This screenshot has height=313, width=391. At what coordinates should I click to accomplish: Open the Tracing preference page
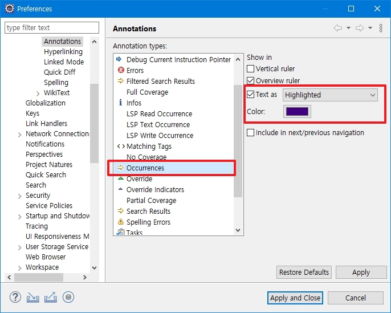click(36, 226)
